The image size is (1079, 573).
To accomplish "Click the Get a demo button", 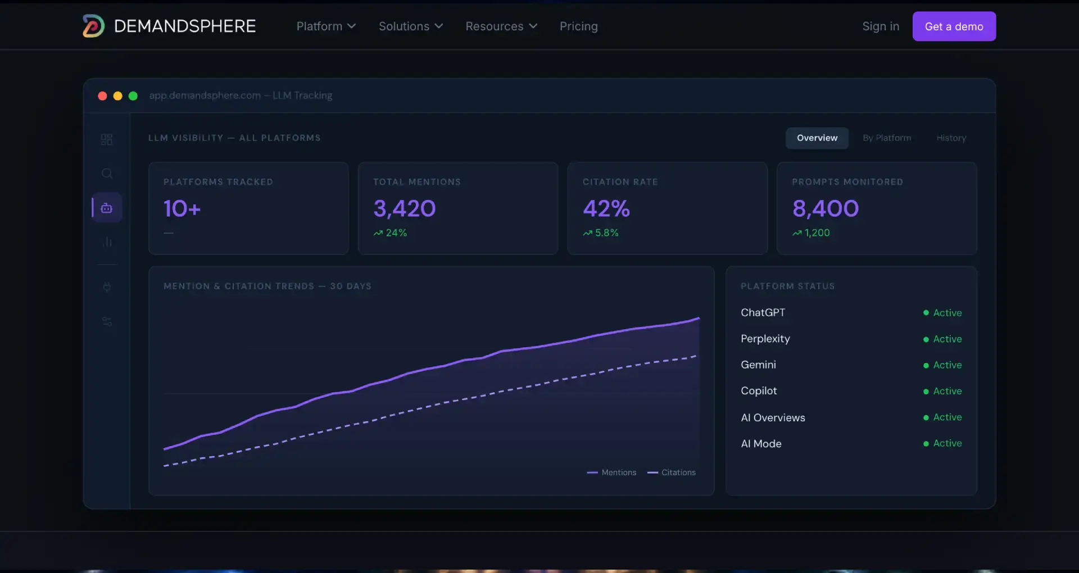I will [x=954, y=26].
